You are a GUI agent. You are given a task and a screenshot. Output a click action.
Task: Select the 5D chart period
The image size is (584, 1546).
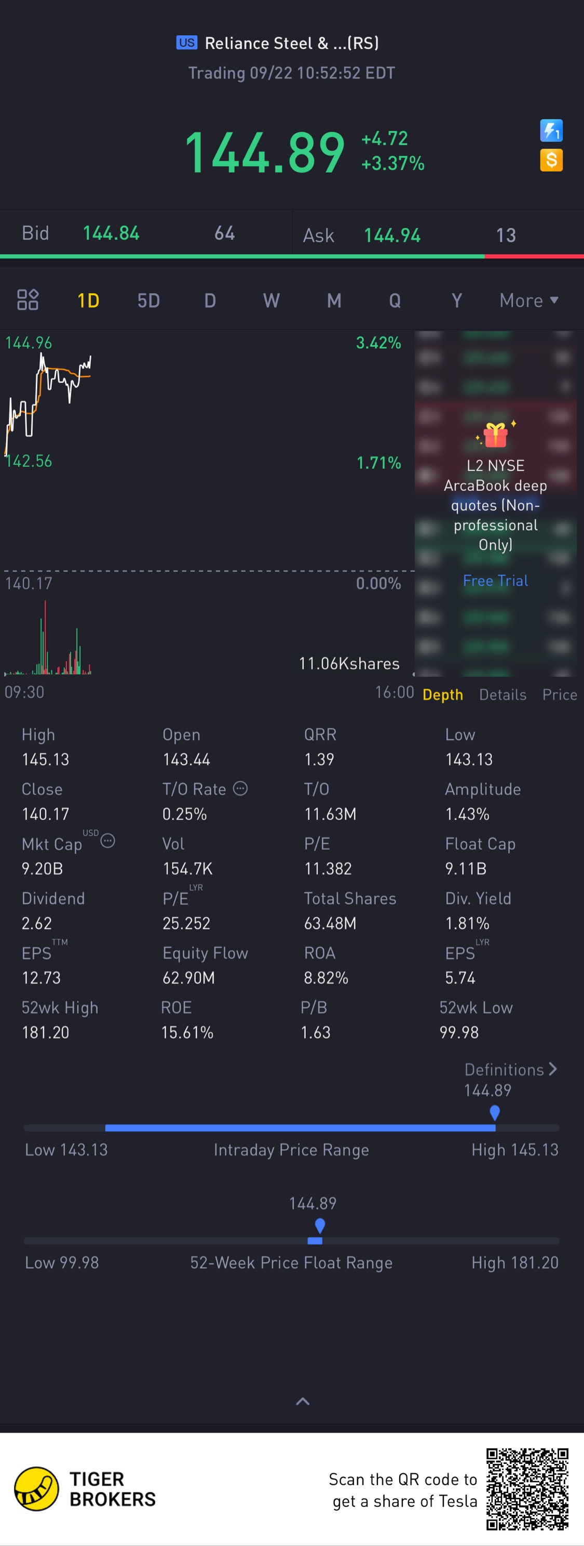148,300
